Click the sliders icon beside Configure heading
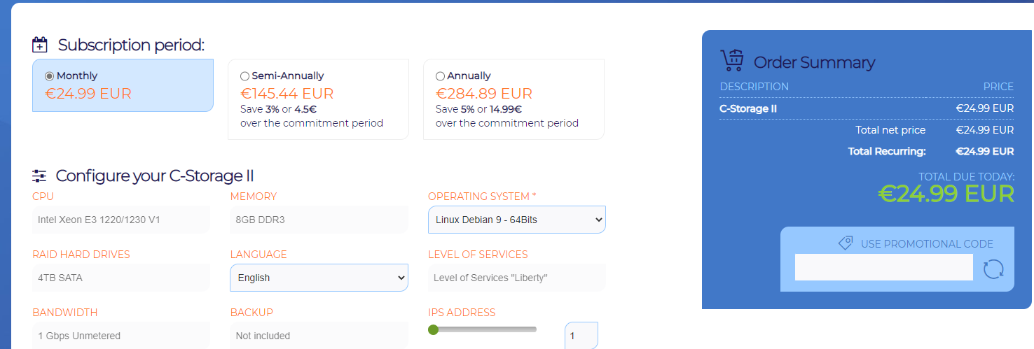This screenshot has width=1034, height=349. (39, 176)
